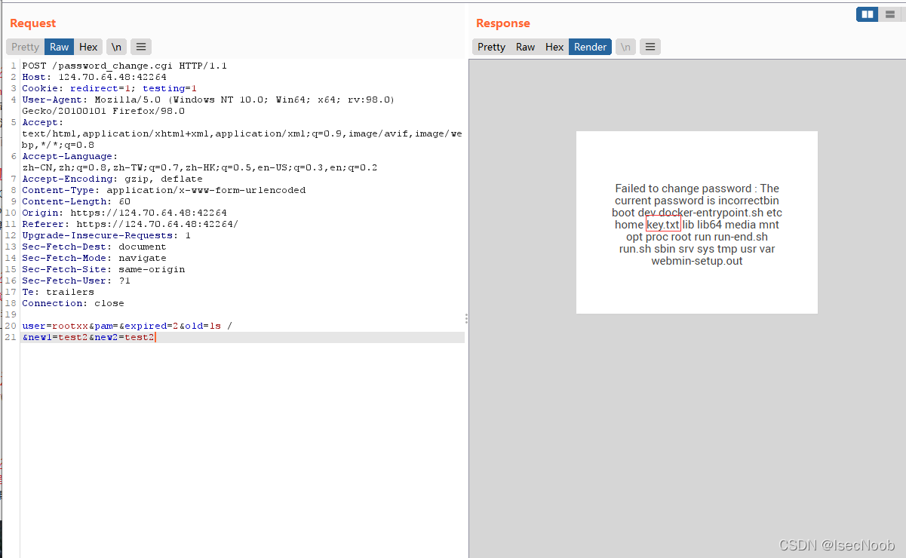Select Response Render tab
This screenshot has height=558, width=906.
pos(590,47)
